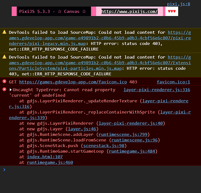Image resolution: width=201 pixels, height=193 pixels.
Task: Click error icon beside GET favicon.ico
Action: 4,82
